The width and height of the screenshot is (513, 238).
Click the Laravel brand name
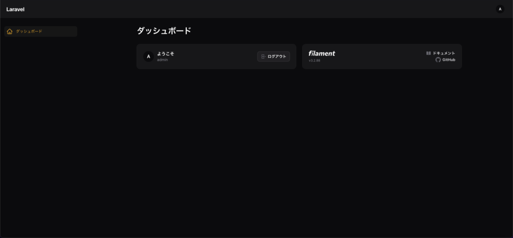pos(16,9)
